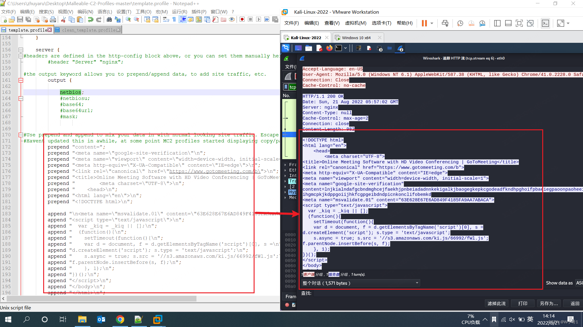Click the Run macro multiple times icon
Screen dimensions: 583x327
tap(267, 20)
